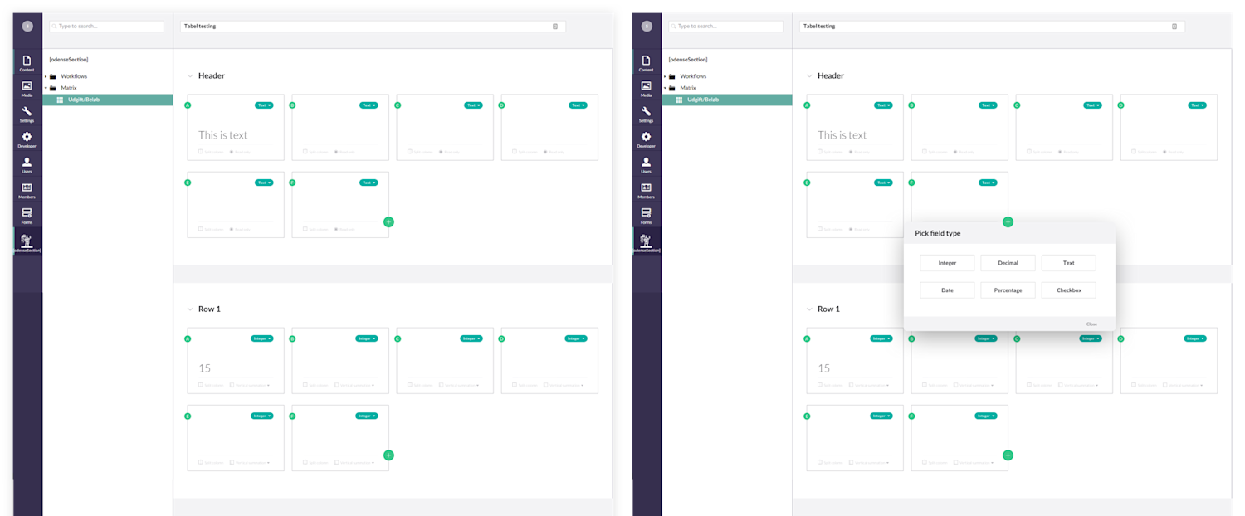Choose Text field type in the dialog

(x=1068, y=263)
